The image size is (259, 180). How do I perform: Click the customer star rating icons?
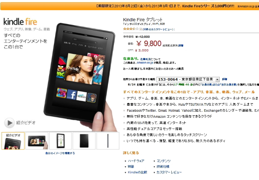coord(131,29)
